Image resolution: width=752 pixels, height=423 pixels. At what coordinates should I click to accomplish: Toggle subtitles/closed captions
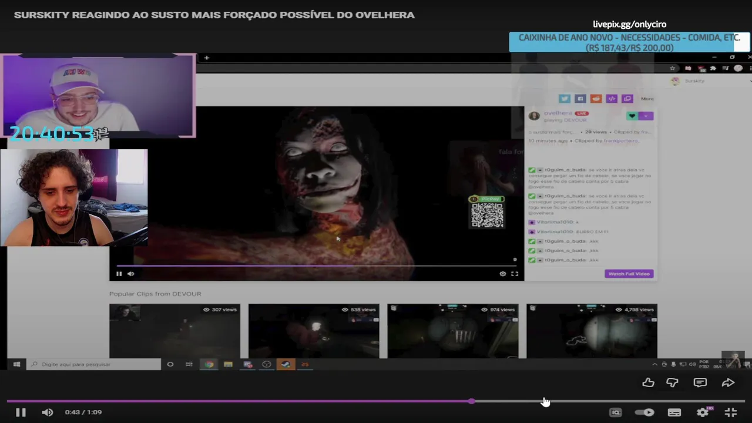pyautogui.click(x=674, y=412)
